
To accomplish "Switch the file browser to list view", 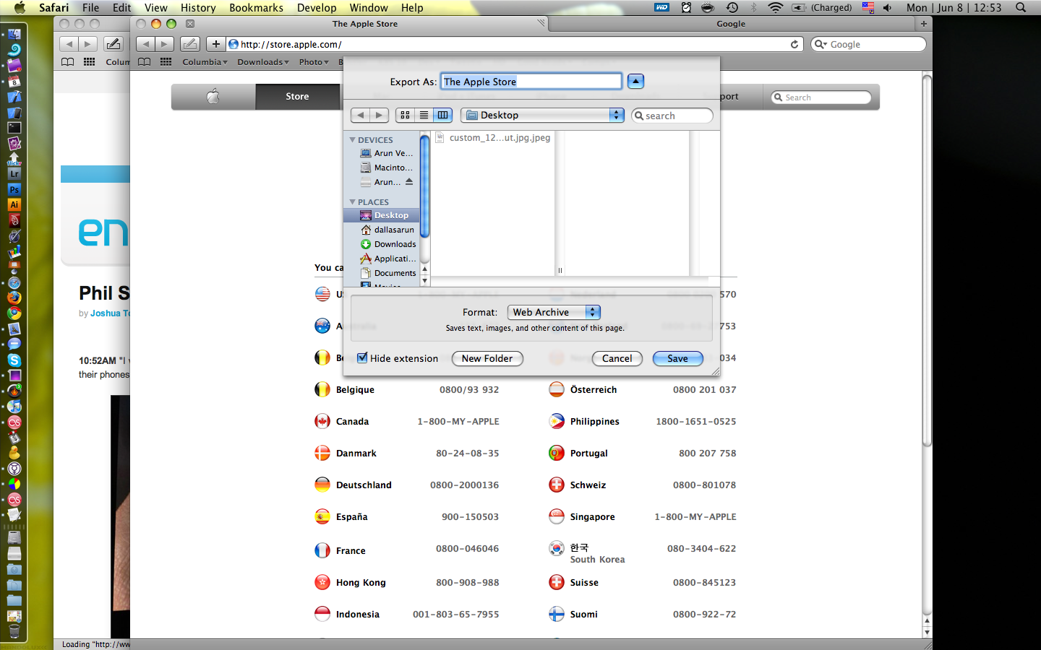I will (x=424, y=115).
